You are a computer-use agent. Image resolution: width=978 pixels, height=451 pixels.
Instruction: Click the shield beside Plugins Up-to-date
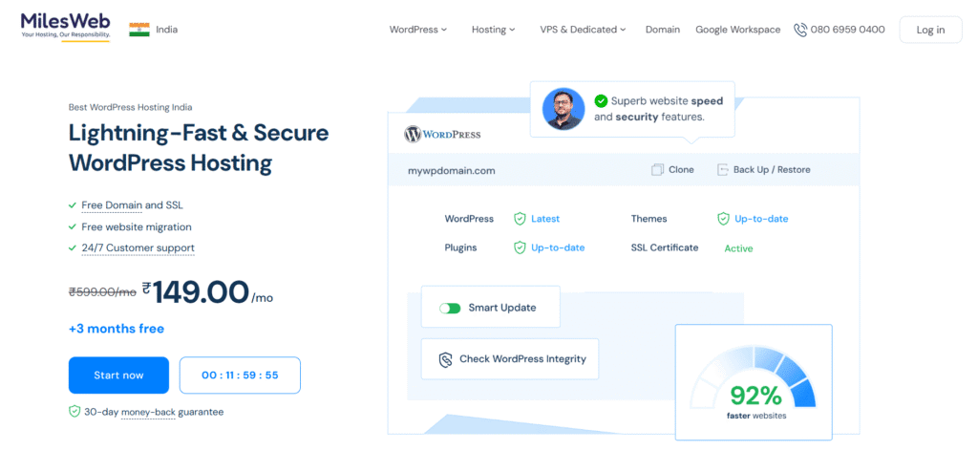point(520,247)
